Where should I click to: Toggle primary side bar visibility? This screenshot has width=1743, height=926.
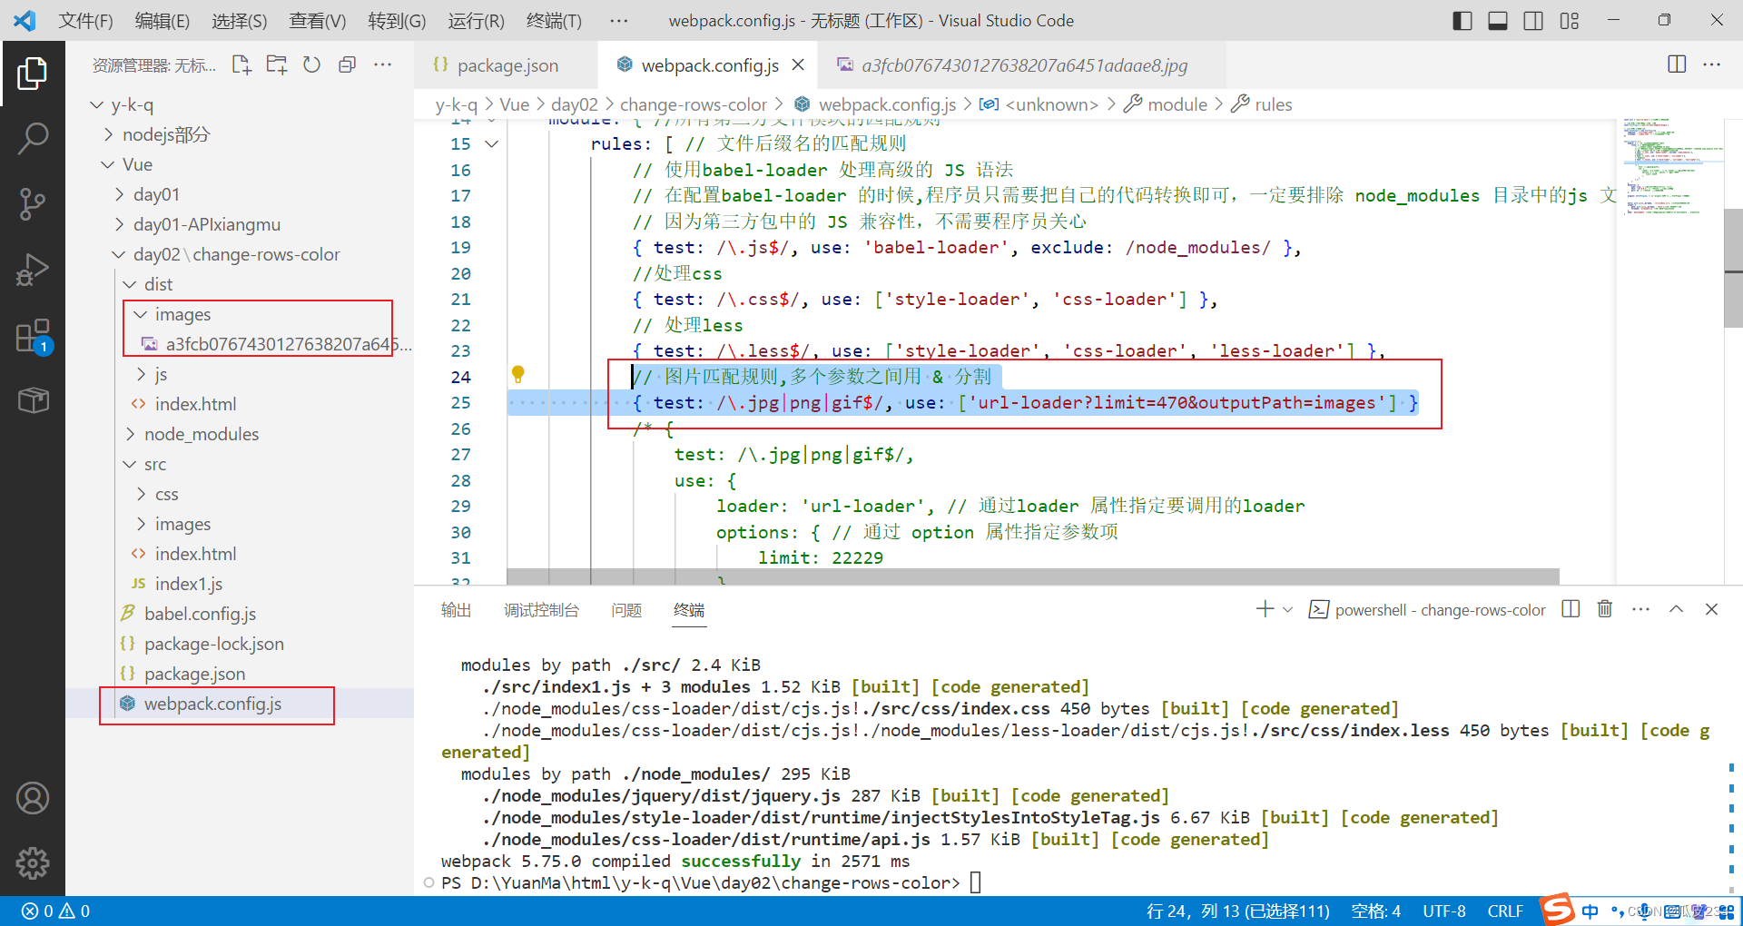tap(1462, 20)
